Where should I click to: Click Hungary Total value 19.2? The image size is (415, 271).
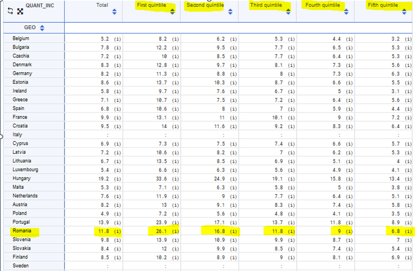point(103,179)
